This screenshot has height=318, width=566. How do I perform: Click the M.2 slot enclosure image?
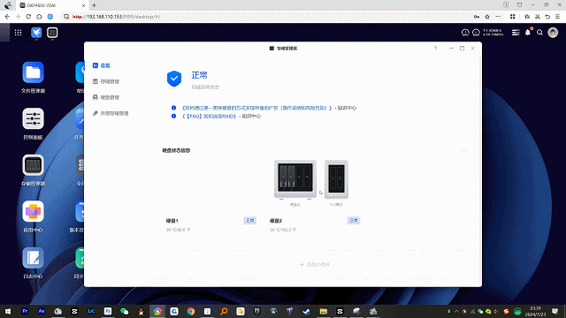click(336, 179)
